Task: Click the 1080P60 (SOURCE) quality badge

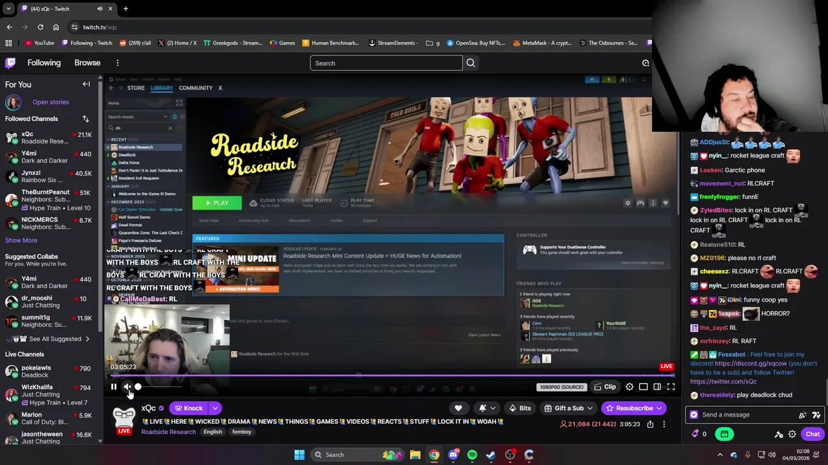Action: click(561, 387)
